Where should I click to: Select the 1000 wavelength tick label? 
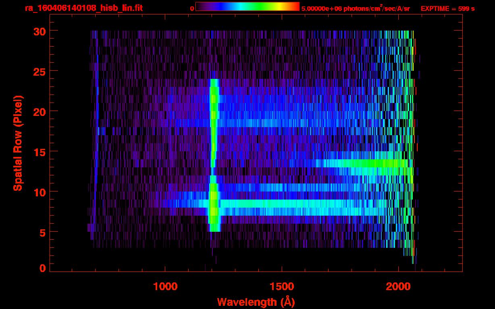pyautogui.click(x=165, y=286)
